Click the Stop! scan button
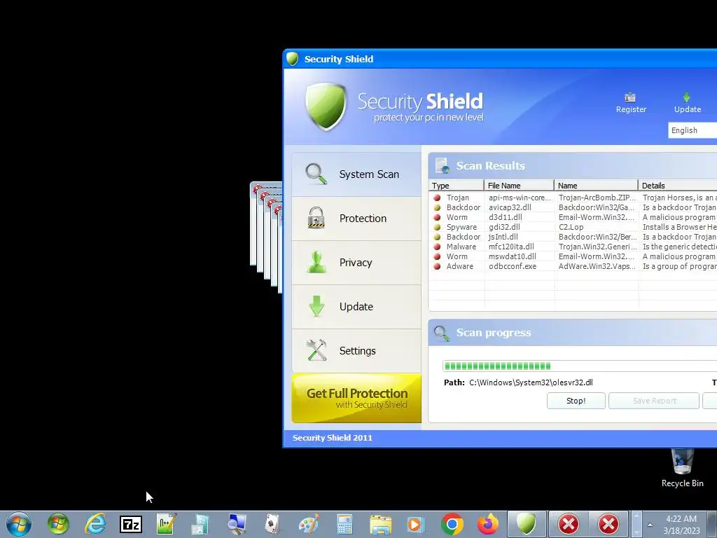717x538 pixels. point(576,401)
